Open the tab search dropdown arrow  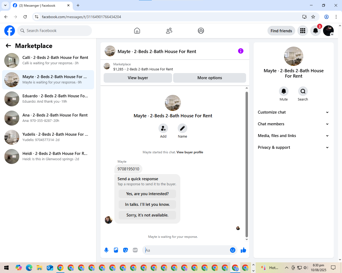(x=5, y=5)
